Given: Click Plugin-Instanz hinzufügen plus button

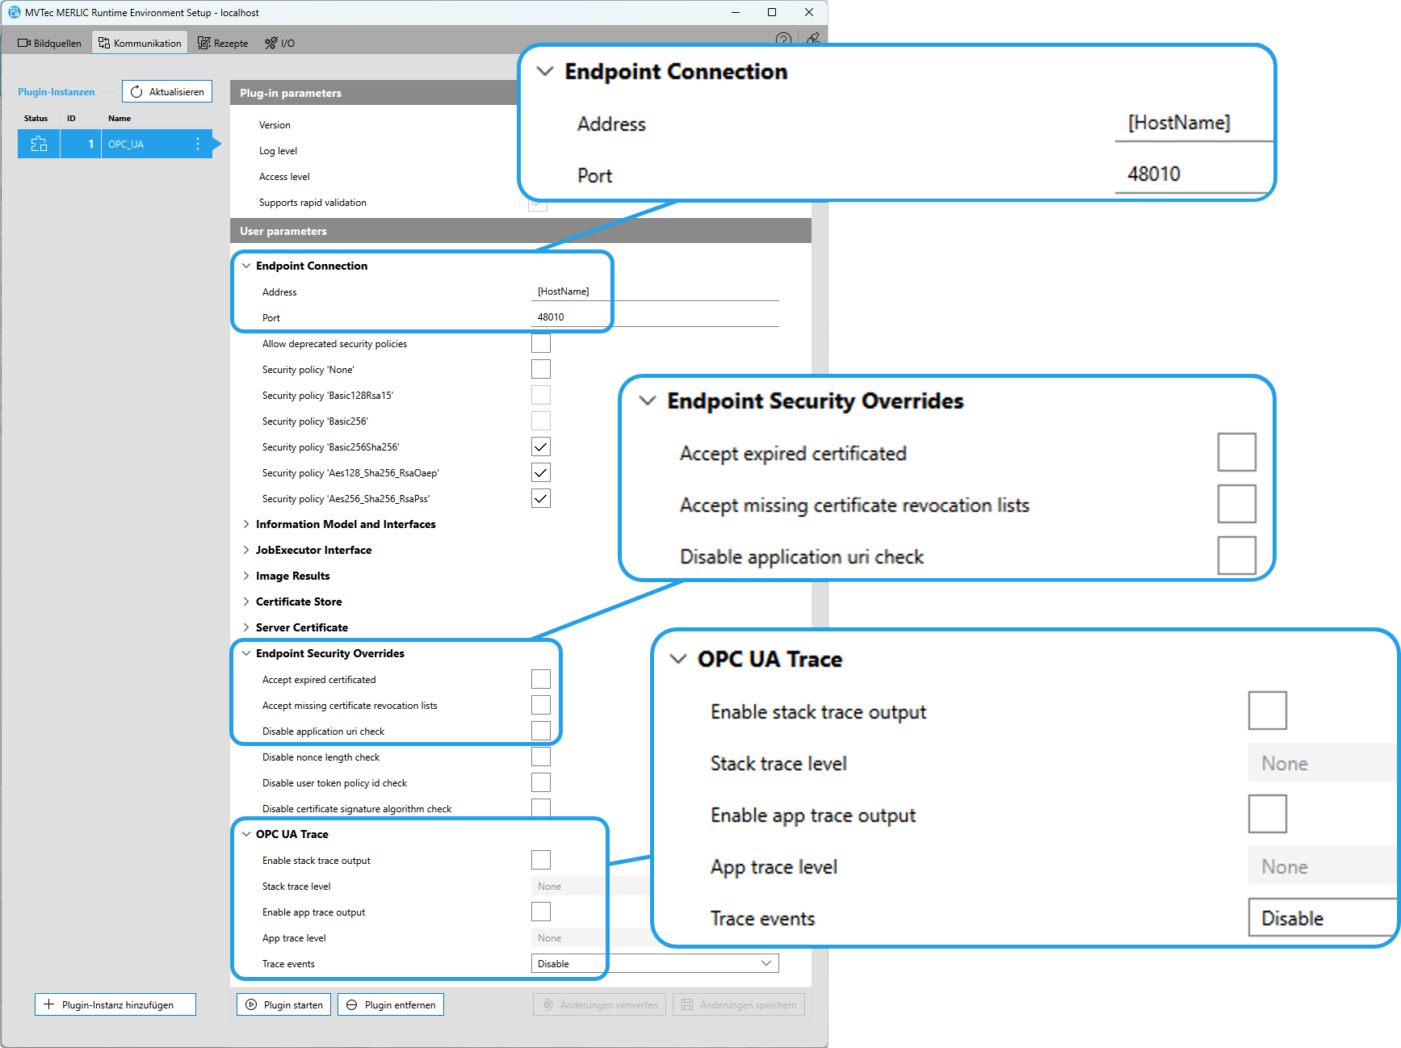Looking at the screenshot, I should click(115, 1004).
